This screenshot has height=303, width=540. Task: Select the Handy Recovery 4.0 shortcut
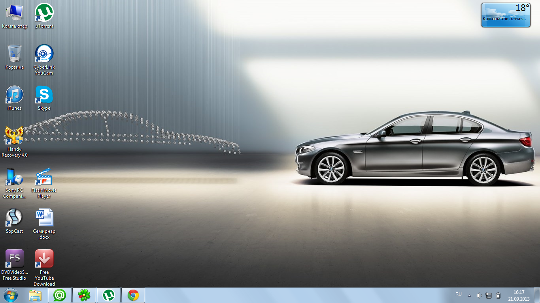pyautogui.click(x=15, y=142)
